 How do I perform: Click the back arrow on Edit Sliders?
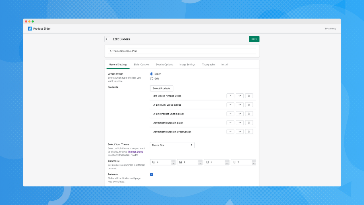pos(107,39)
